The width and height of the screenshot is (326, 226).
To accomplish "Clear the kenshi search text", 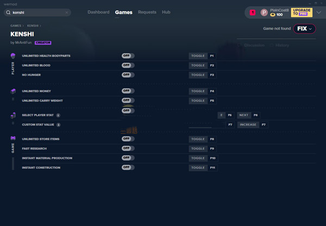I will click(66, 12).
